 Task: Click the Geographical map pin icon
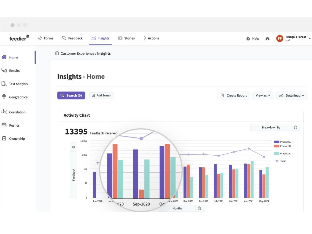tap(4, 97)
